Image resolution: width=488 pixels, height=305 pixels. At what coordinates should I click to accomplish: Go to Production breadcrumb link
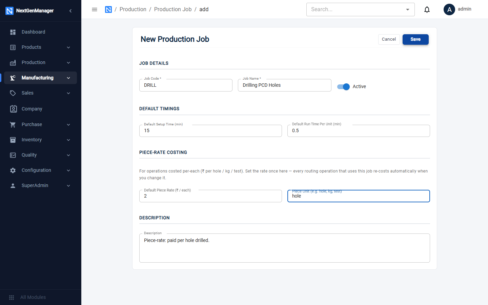133,9
